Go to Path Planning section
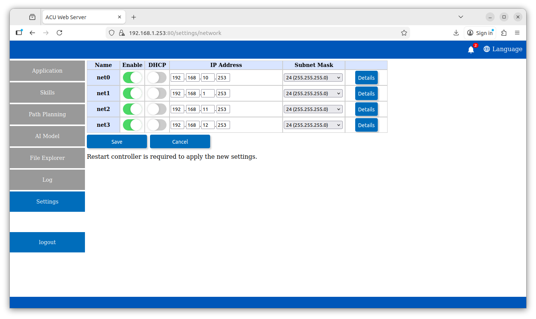Screen dimensions: 536x319 pos(47,114)
